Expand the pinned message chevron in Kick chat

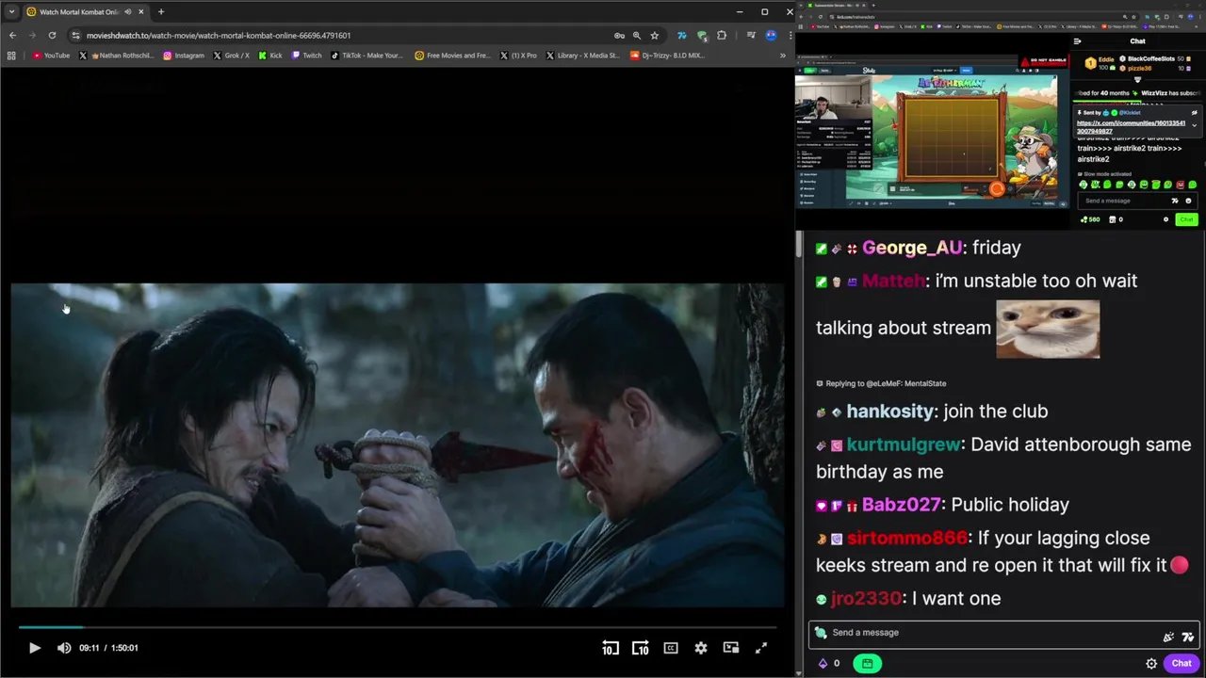1195,125
